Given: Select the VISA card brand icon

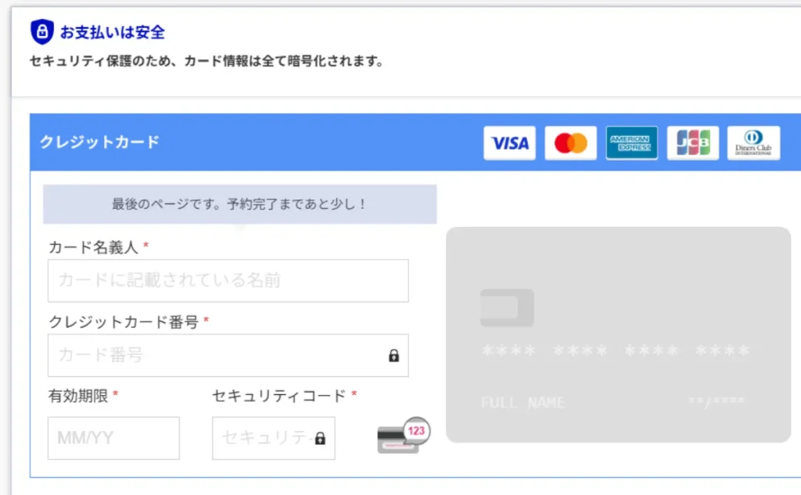Looking at the screenshot, I should (509, 142).
